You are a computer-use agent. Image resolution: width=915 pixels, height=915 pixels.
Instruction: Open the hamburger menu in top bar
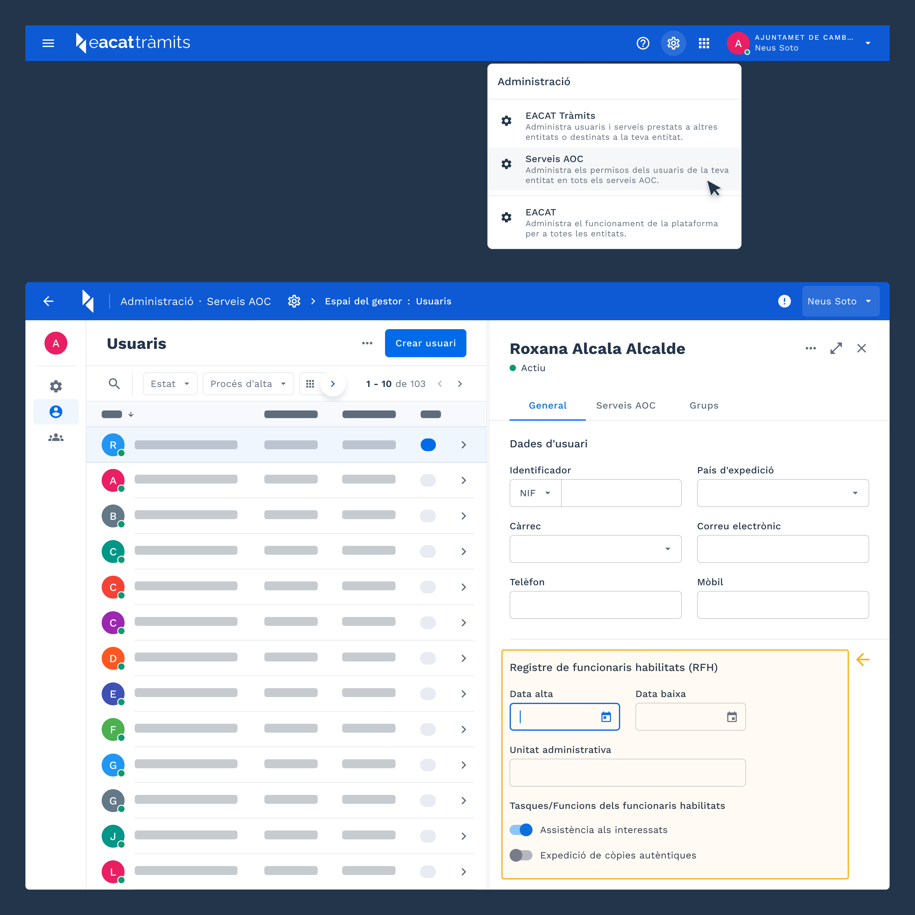point(48,43)
